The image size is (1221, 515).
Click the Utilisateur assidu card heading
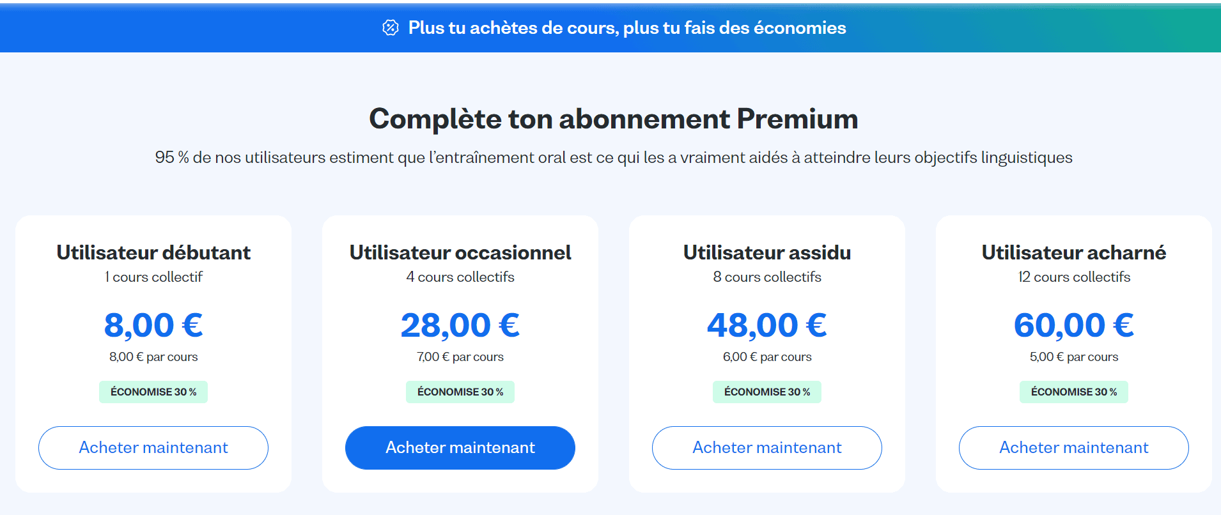tap(766, 252)
